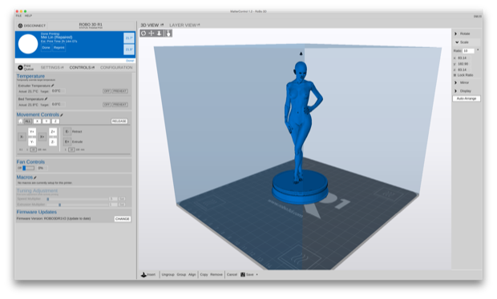This screenshot has height=299, width=497.
Task: Pop out the Controls panel icon
Action: pos(93,68)
